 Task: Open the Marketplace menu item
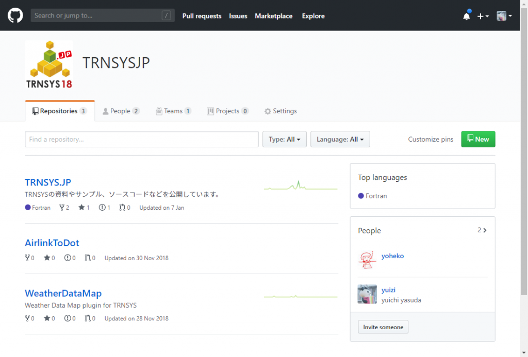(273, 15)
